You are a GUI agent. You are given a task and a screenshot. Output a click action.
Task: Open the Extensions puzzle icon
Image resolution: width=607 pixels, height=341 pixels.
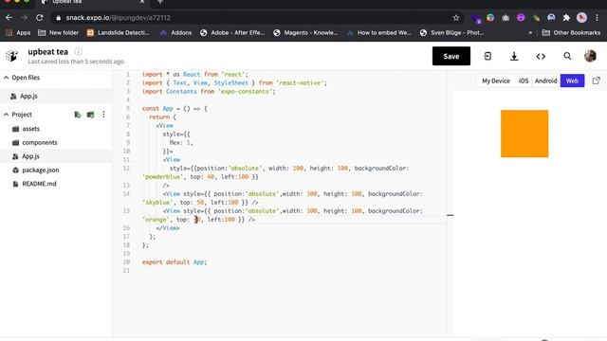coord(566,18)
